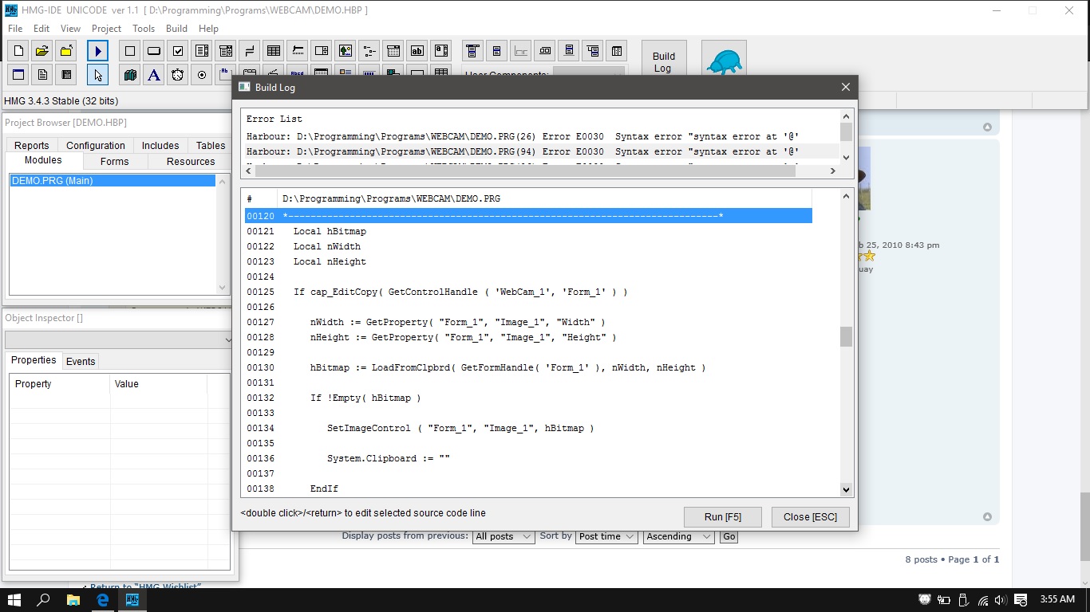Switch to the Forms tab
This screenshot has height=612, width=1090.
tap(114, 161)
